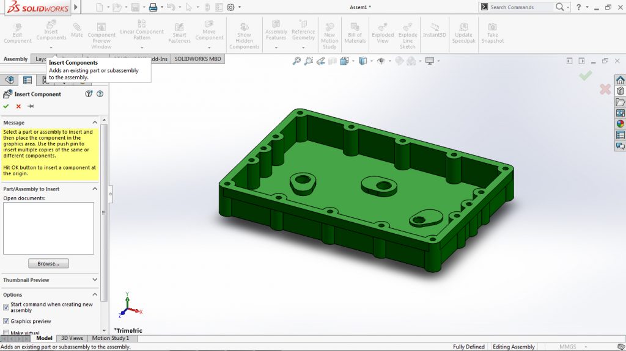Click the Reference Geometry icon
This screenshot has height=351, width=626.
[x=303, y=24]
